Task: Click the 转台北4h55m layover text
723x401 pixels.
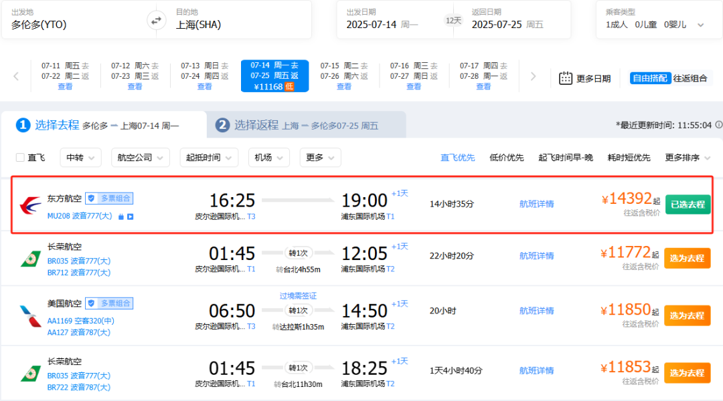Action: (299, 270)
